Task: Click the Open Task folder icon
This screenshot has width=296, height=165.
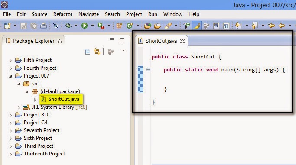Action: (x=157, y=26)
